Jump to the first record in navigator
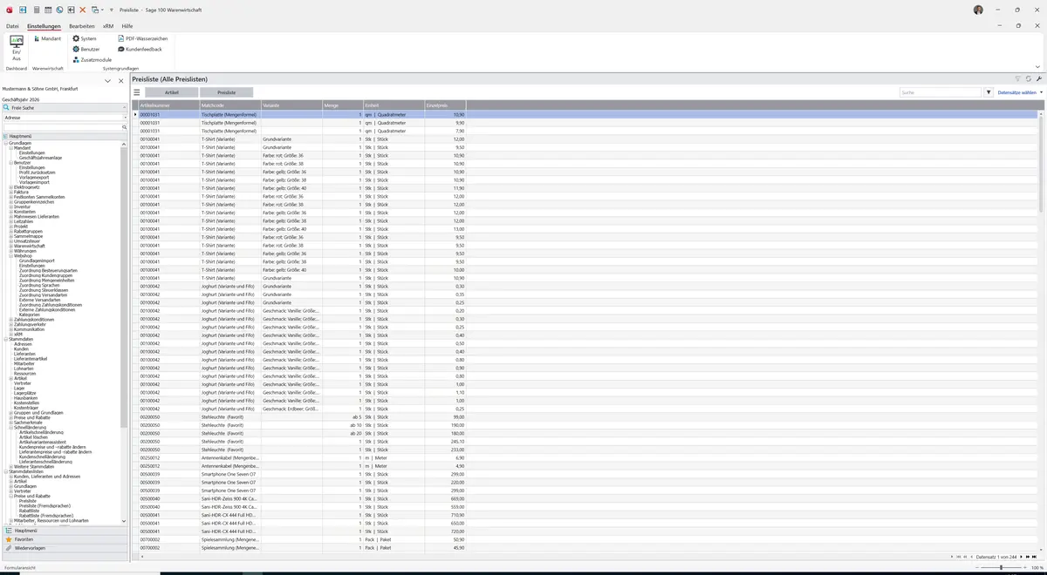Screen dimensions: 1047x575 click(959, 557)
